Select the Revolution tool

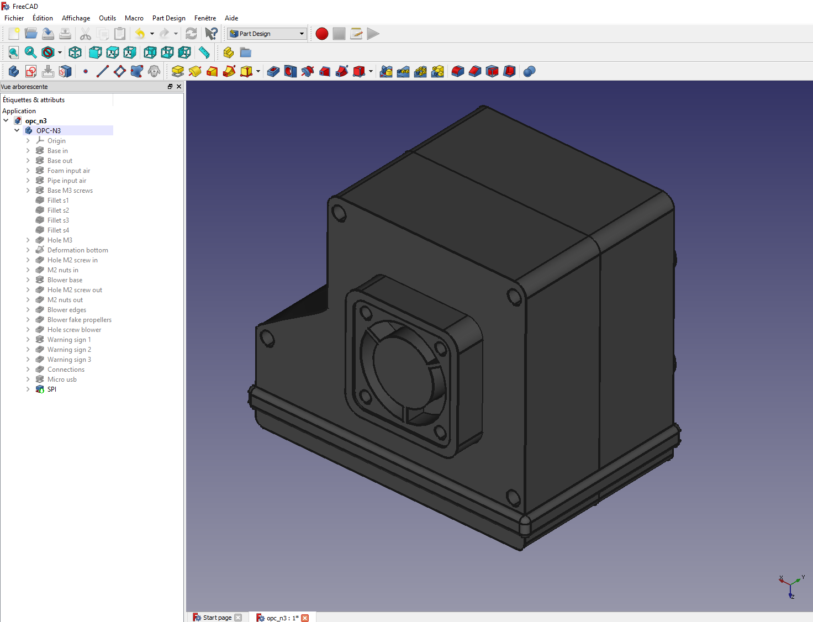click(x=195, y=71)
